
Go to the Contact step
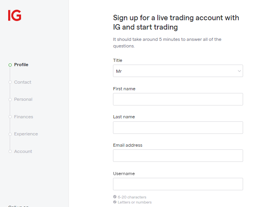click(x=23, y=82)
